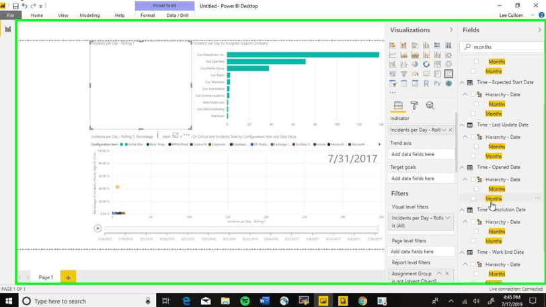
Task: Select the ArcGIS Maps visualization
Action: 448,83
